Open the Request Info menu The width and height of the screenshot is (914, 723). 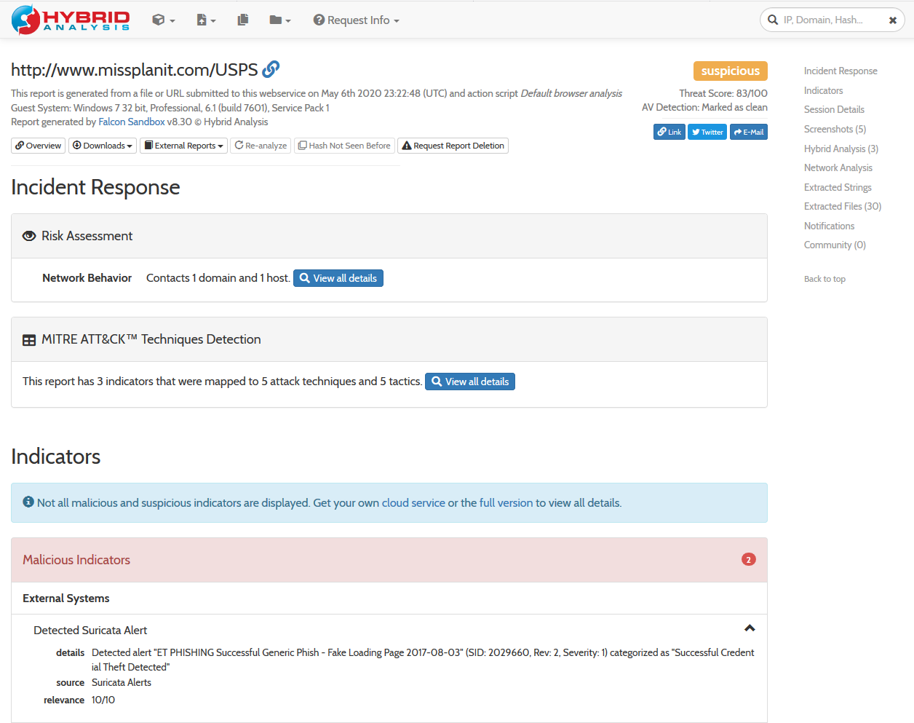[x=357, y=20]
